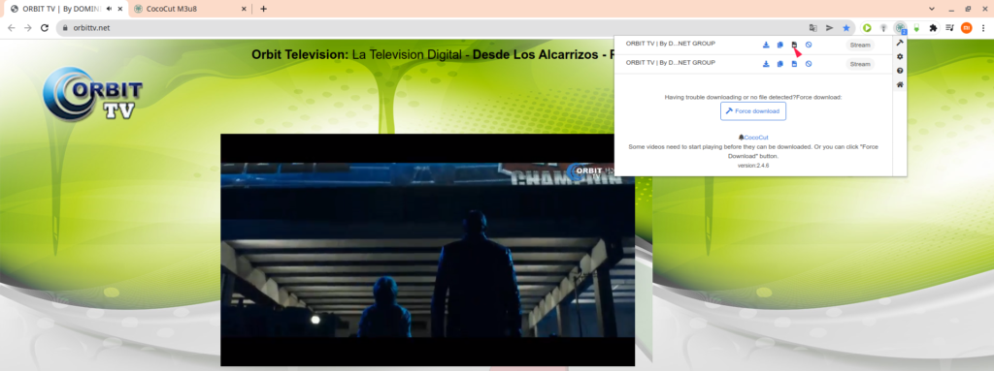Click the hammer force tool in sidebar
The height and width of the screenshot is (371, 994).
coord(900,43)
